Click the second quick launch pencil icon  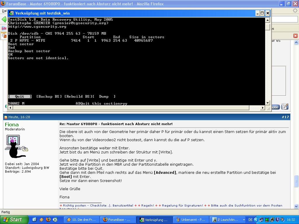[x=41, y=220]
